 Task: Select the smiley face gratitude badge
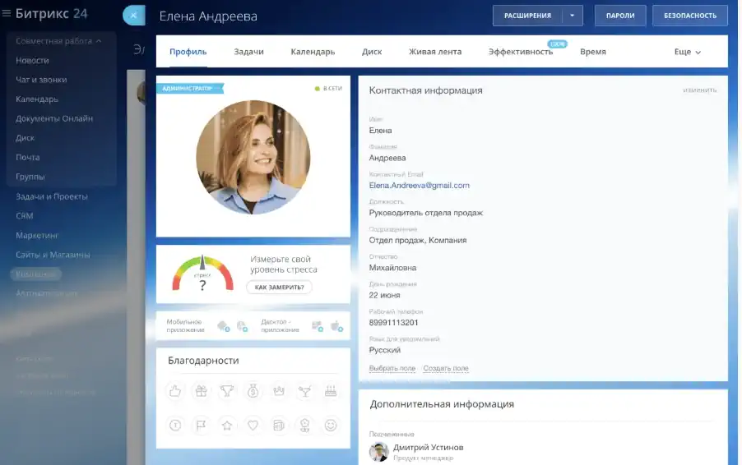331,426
